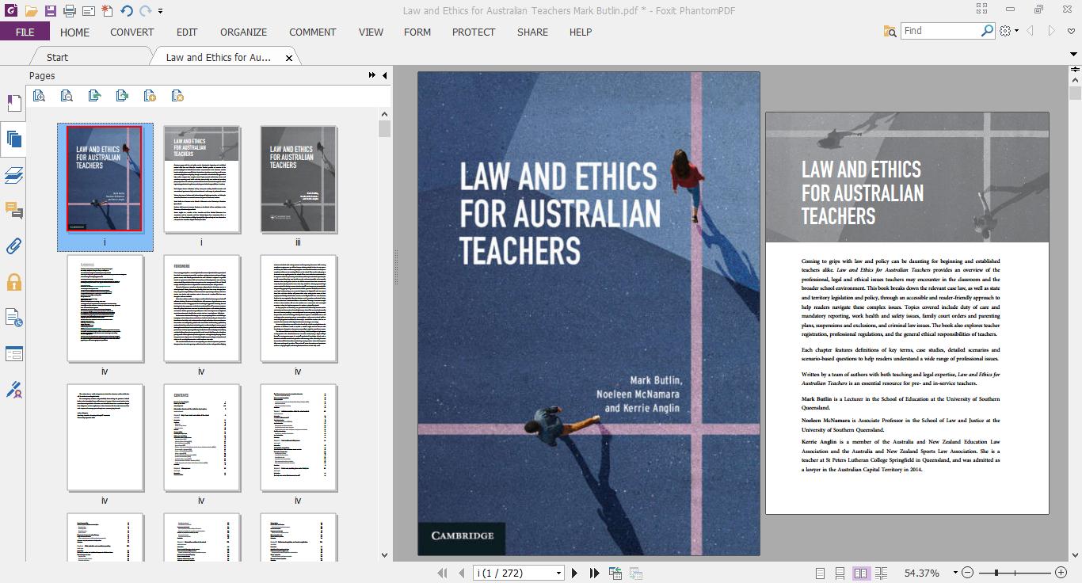Screen dimensions: 1082x583
Task: Click the zoom out minus button
Action: coord(968,573)
